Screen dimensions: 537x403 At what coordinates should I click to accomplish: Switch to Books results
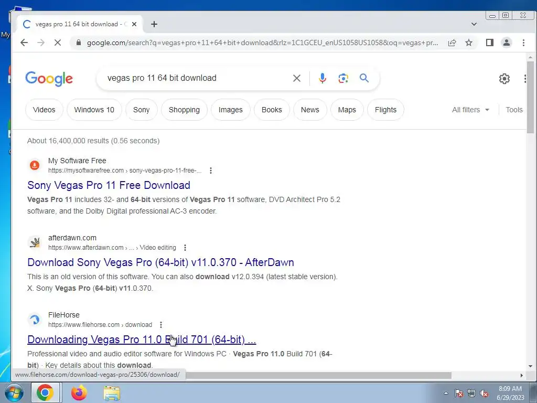[x=272, y=110]
